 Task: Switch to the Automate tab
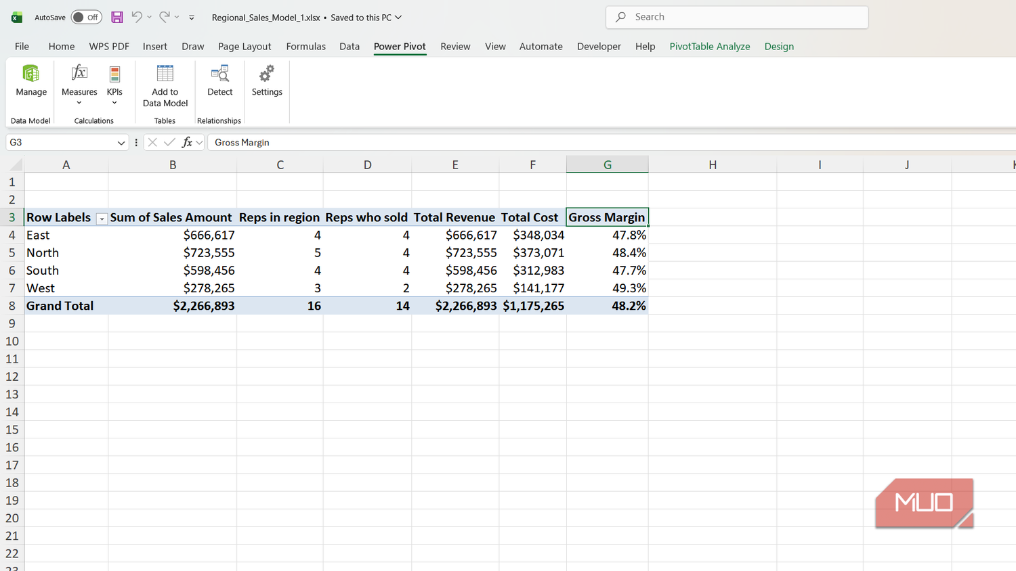click(541, 46)
